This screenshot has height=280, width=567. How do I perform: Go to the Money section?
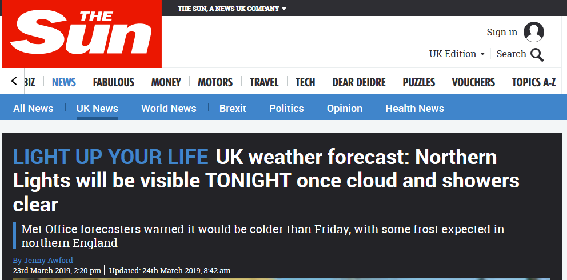[x=166, y=82]
